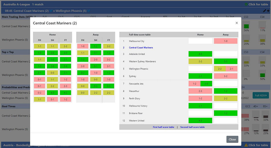Select Adelaide United row in score table
The image size is (271, 148).
click(x=137, y=54)
